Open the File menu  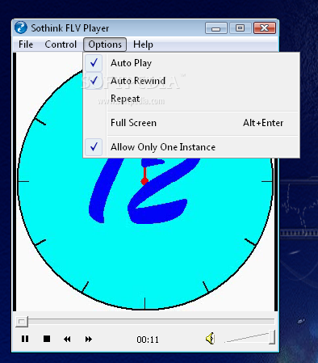[x=26, y=44]
